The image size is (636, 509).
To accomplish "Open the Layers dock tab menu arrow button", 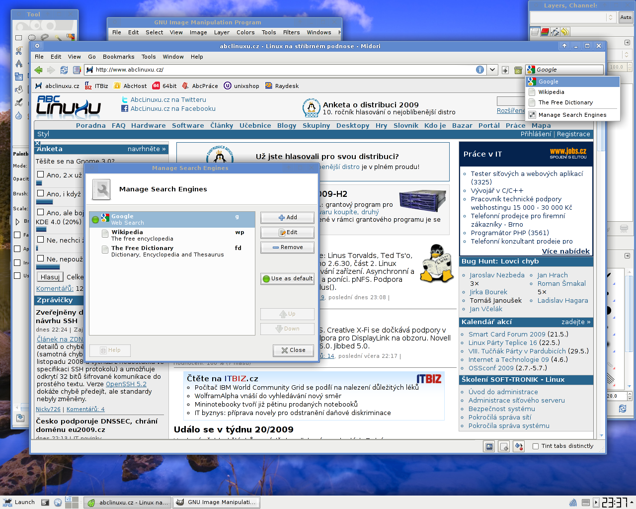I will click(627, 42).
